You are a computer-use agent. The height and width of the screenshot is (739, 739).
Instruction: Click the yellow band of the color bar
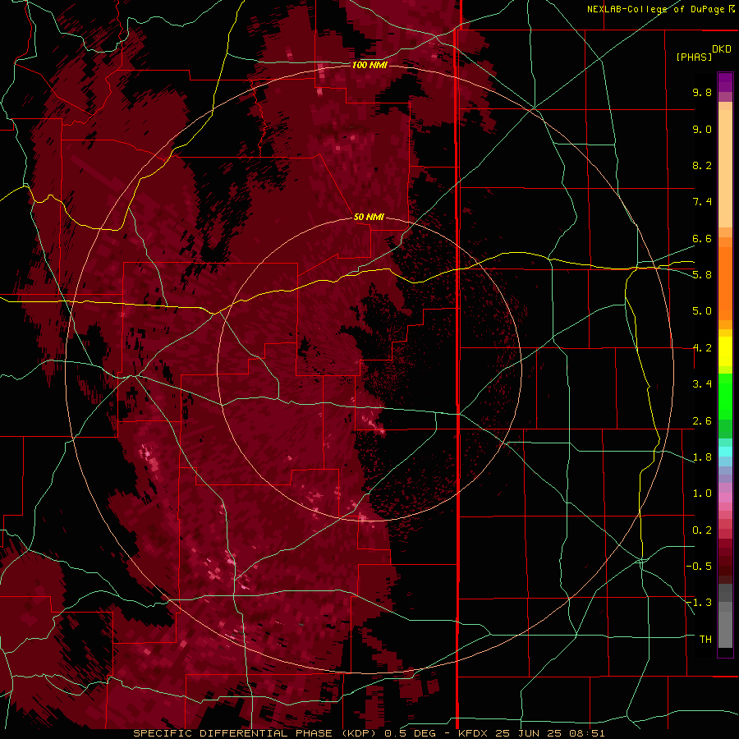pyautogui.click(x=725, y=351)
